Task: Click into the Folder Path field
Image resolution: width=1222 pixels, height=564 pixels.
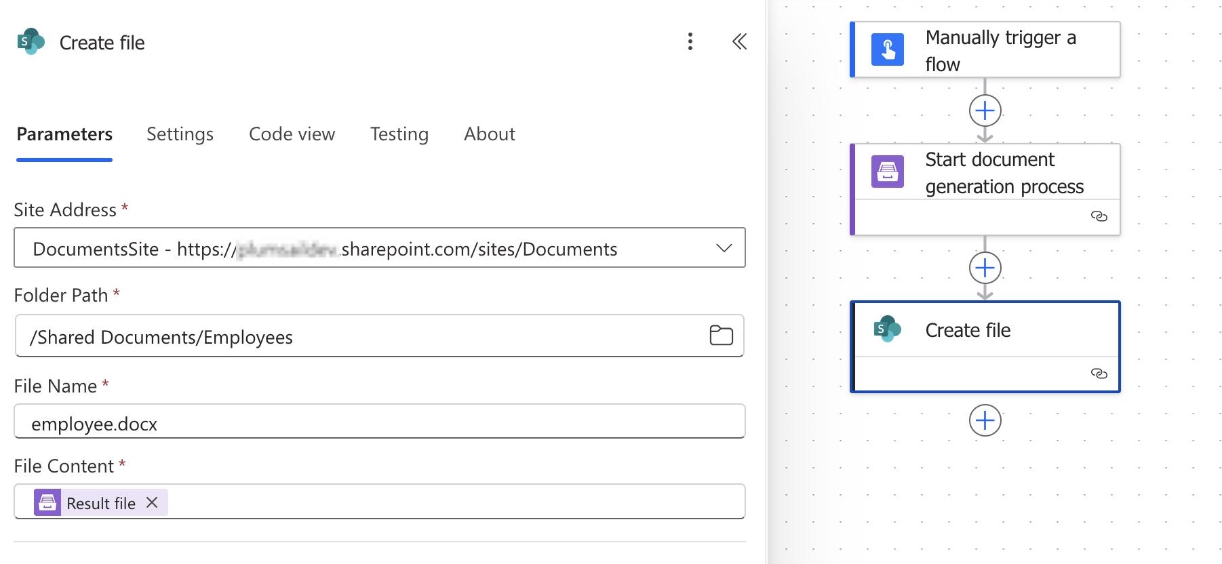Action: click(x=359, y=337)
